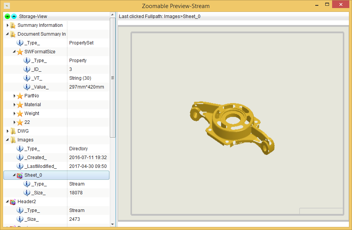Click the info icon beside _Value_
This screenshot has height=230, width=352.
click(x=27, y=87)
